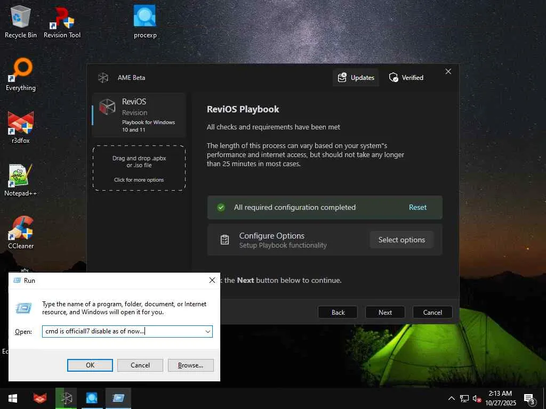Click the Next button in AME

coord(385,312)
